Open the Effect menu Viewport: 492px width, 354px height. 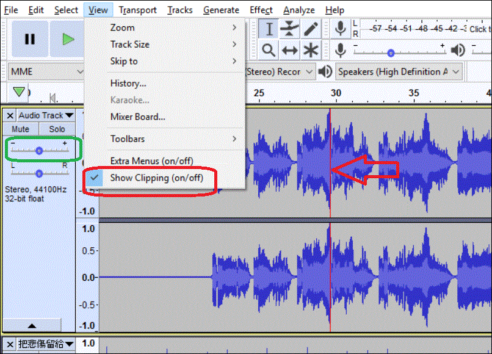(x=261, y=10)
